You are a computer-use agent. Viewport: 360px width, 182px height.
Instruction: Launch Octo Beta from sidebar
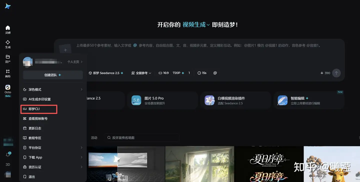coord(8,91)
